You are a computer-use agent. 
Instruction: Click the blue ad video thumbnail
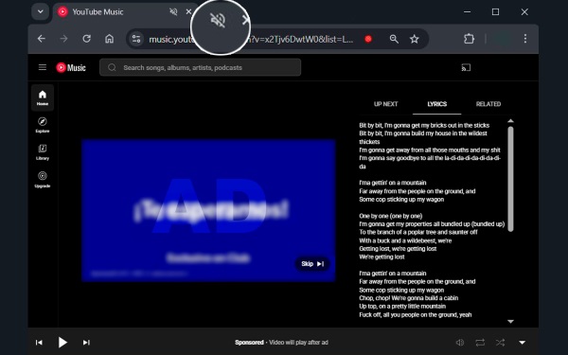point(208,210)
